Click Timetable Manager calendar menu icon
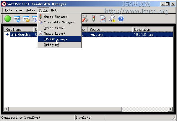This screenshot has height=121, width=177. click(40, 22)
